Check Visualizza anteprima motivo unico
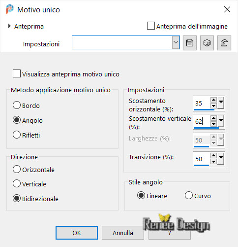This screenshot has width=238, height=247. click(x=17, y=73)
